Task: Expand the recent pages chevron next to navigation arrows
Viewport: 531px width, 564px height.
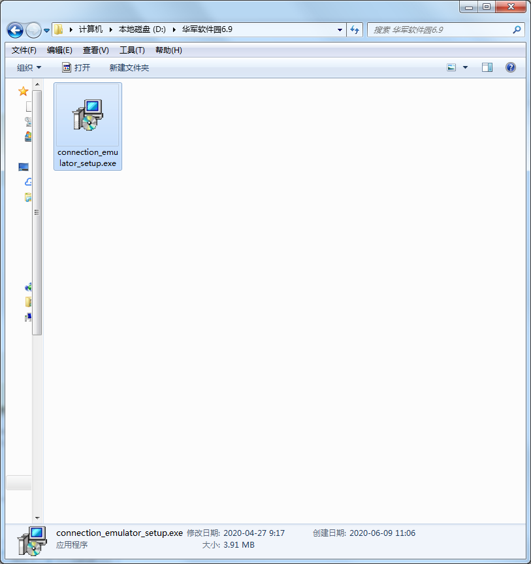Action: pyautogui.click(x=46, y=30)
